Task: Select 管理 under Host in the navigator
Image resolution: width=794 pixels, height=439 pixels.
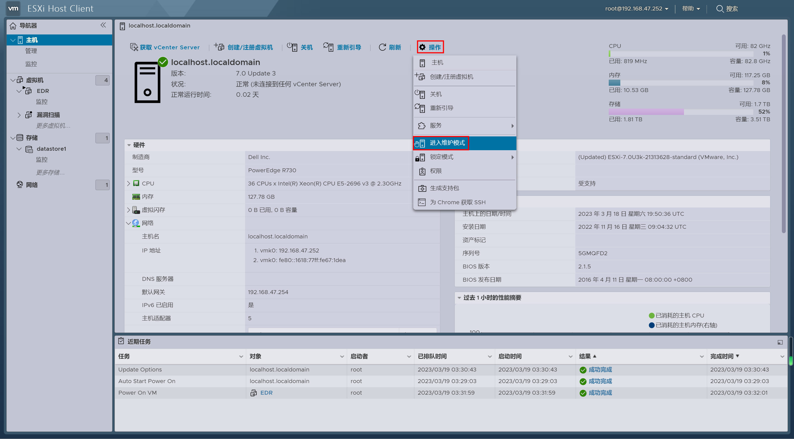Action: click(x=31, y=51)
